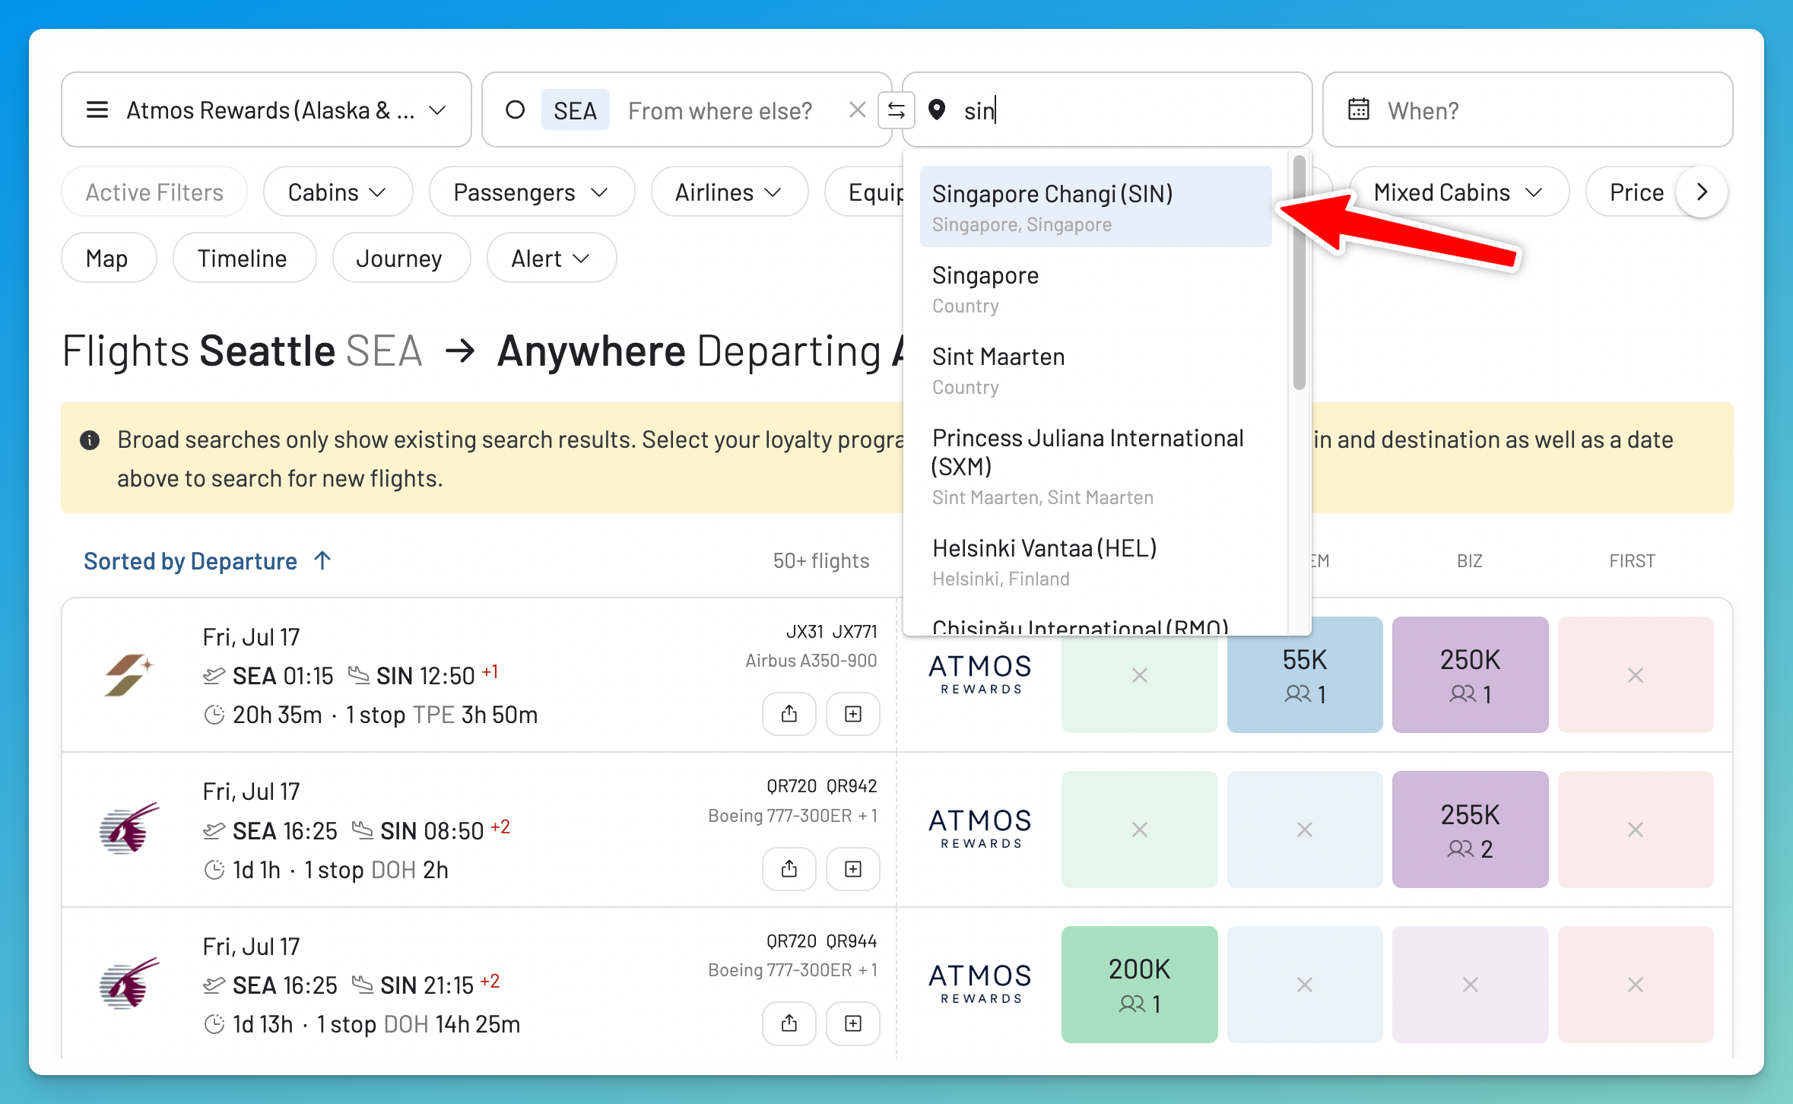The image size is (1793, 1104).
Task: Swap origin and destination
Action: coord(897,110)
